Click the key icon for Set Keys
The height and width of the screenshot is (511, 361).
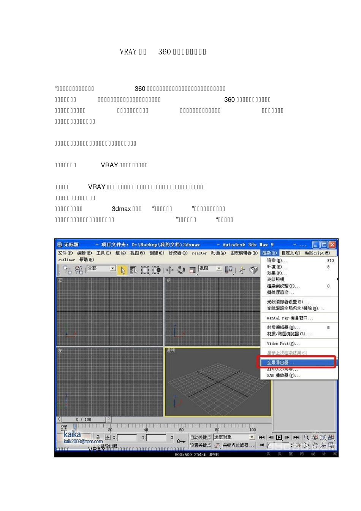181,441
